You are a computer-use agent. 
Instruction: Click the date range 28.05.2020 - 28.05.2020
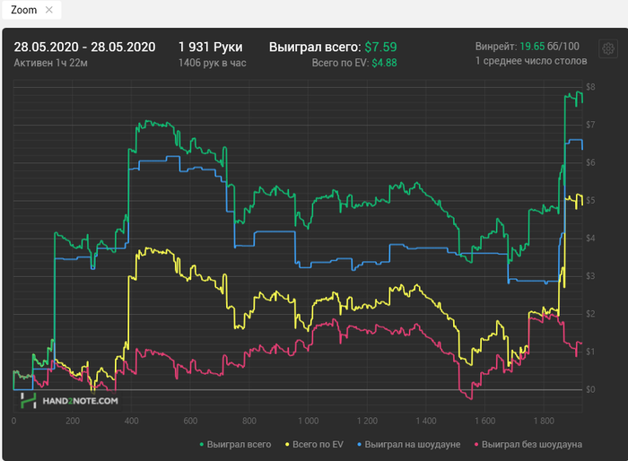tap(84, 47)
